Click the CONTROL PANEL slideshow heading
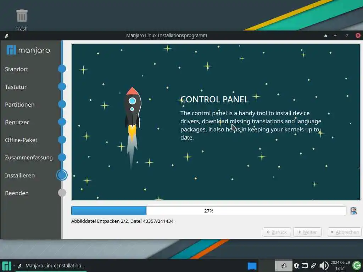This screenshot has width=363, height=272. click(214, 100)
